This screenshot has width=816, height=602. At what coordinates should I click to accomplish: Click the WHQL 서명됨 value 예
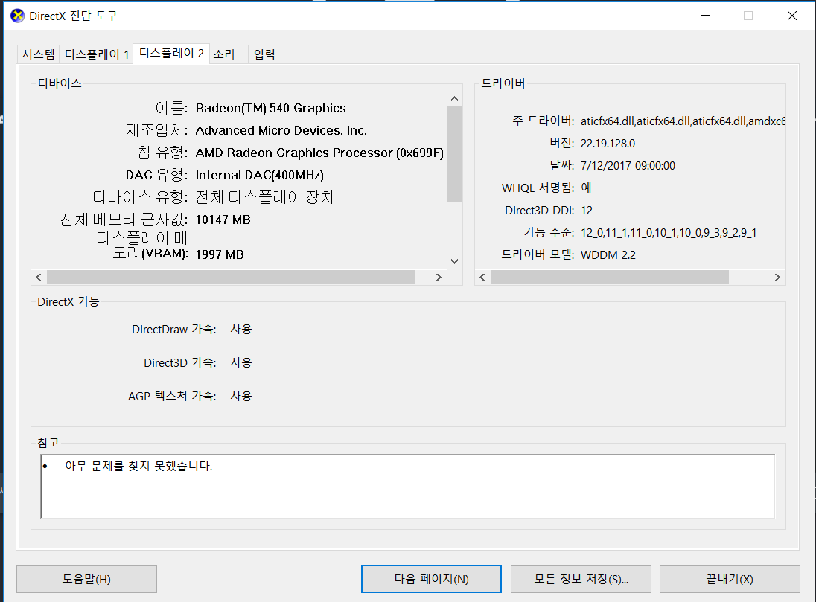pyautogui.click(x=586, y=188)
